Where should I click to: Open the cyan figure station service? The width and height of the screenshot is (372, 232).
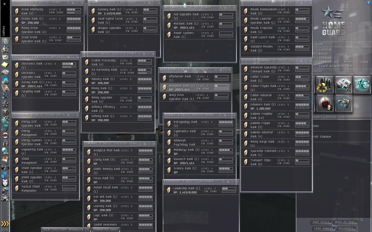pyautogui.click(x=362, y=84)
